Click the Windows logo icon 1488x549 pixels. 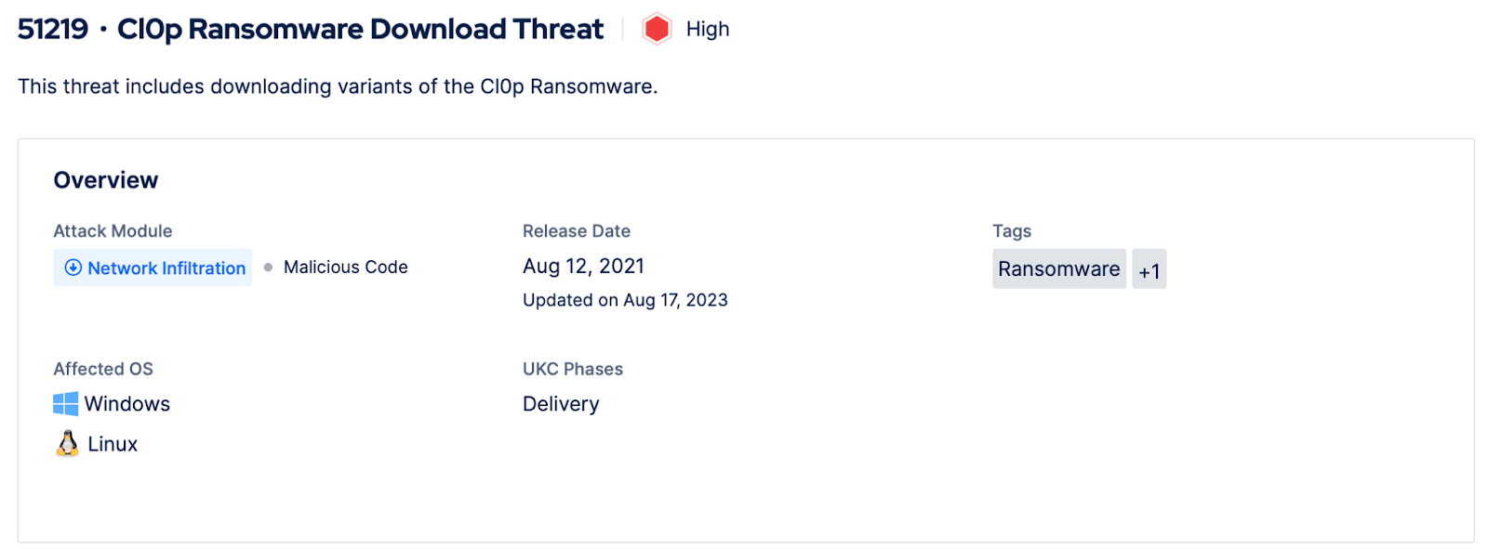tap(65, 404)
